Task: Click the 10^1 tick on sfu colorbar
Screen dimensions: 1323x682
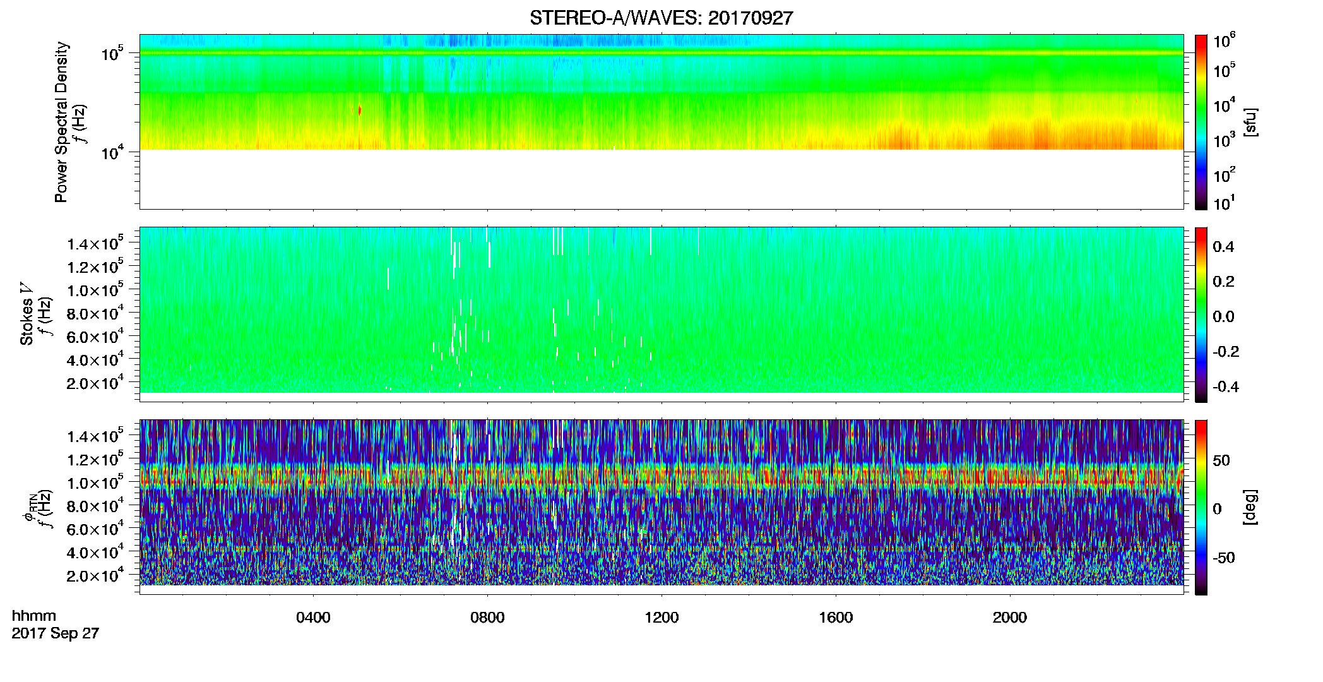Action: click(x=1224, y=203)
